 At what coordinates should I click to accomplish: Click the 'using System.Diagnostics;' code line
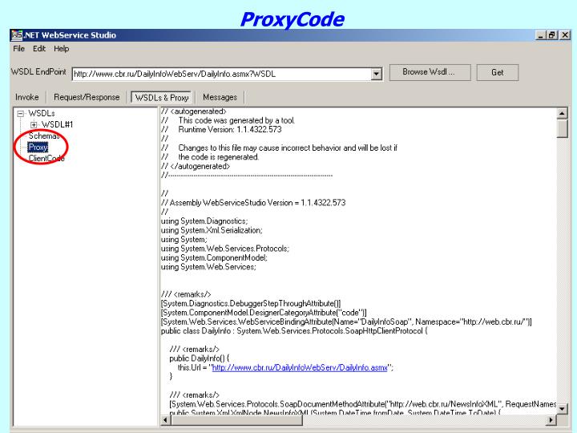[204, 221]
